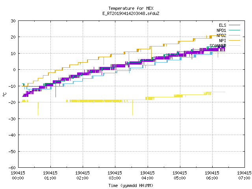Click the blue NPD2 legend line sample
This screenshot has height=189, width=252.
tap(234, 35)
